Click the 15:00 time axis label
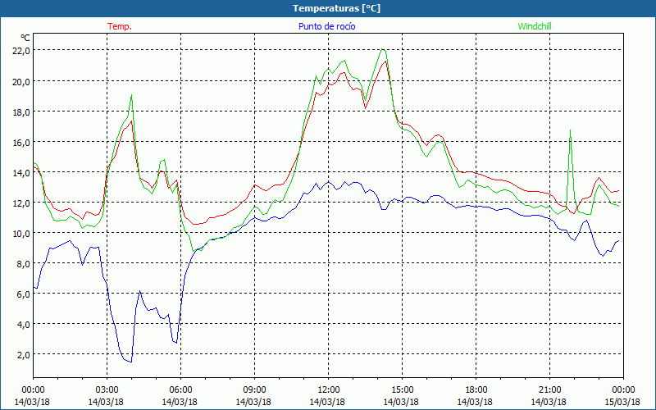This screenshot has width=656, height=410. [x=402, y=390]
